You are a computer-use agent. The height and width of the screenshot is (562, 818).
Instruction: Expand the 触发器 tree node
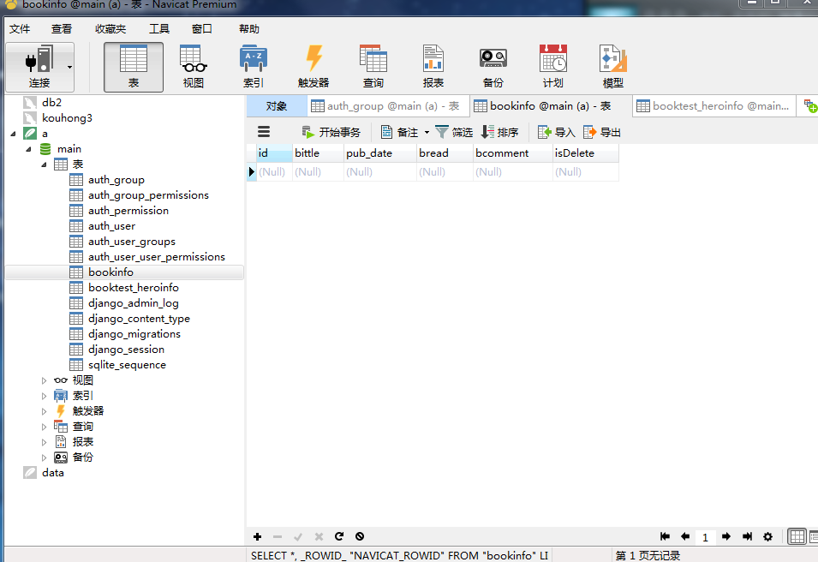tap(45, 411)
